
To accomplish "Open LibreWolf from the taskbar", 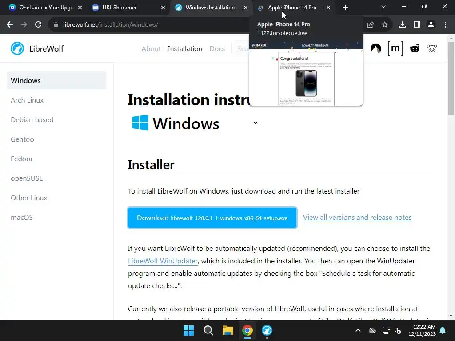I will pos(267,330).
